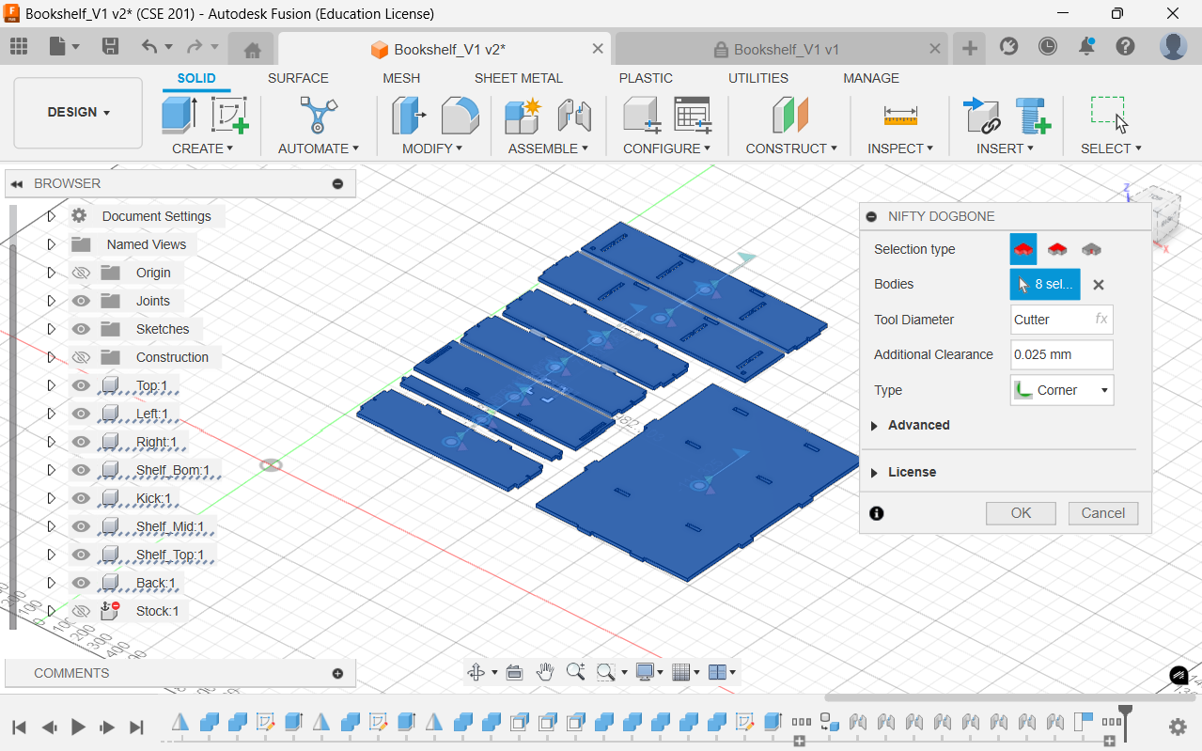Viewport: 1202px width, 751px height.
Task: Show the Stock:1 component
Action: [x=81, y=611]
